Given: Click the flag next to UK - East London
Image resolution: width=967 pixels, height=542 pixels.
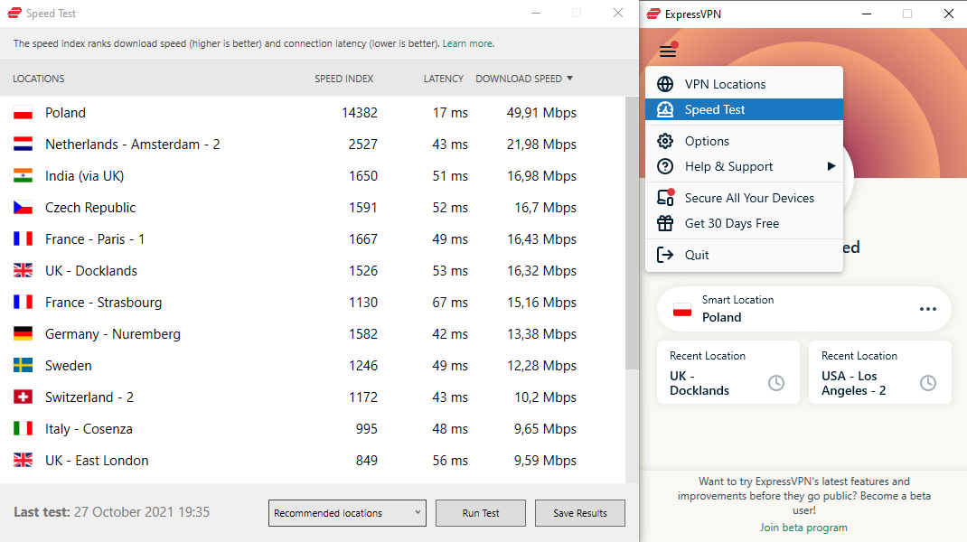Looking at the screenshot, I should click(x=23, y=460).
